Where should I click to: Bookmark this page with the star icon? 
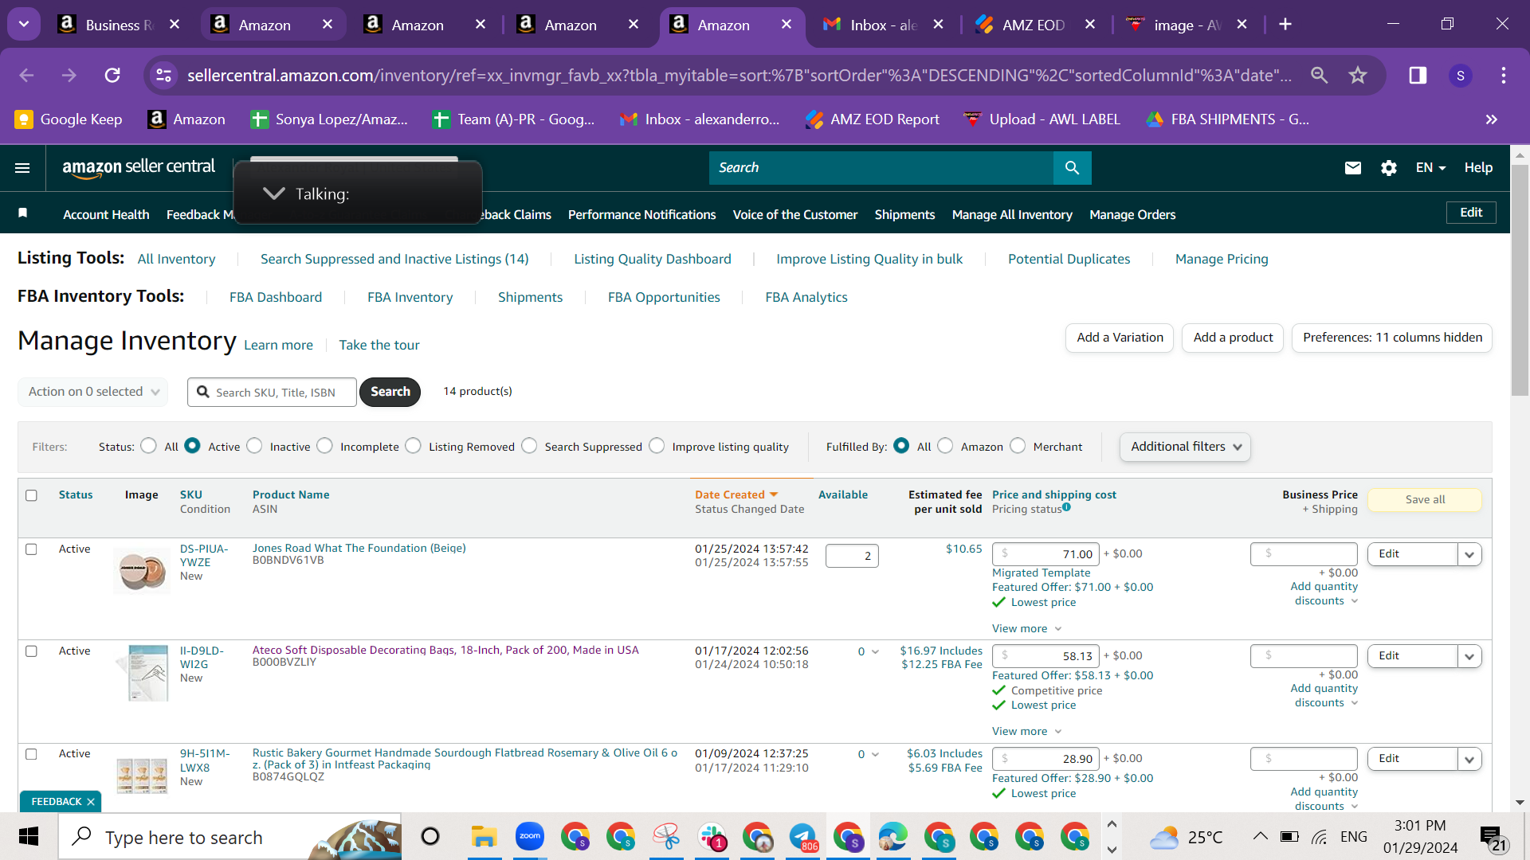click(x=1358, y=76)
